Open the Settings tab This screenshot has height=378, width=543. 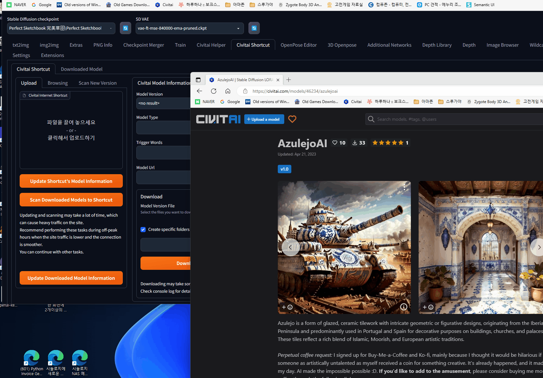coord(21,55)
